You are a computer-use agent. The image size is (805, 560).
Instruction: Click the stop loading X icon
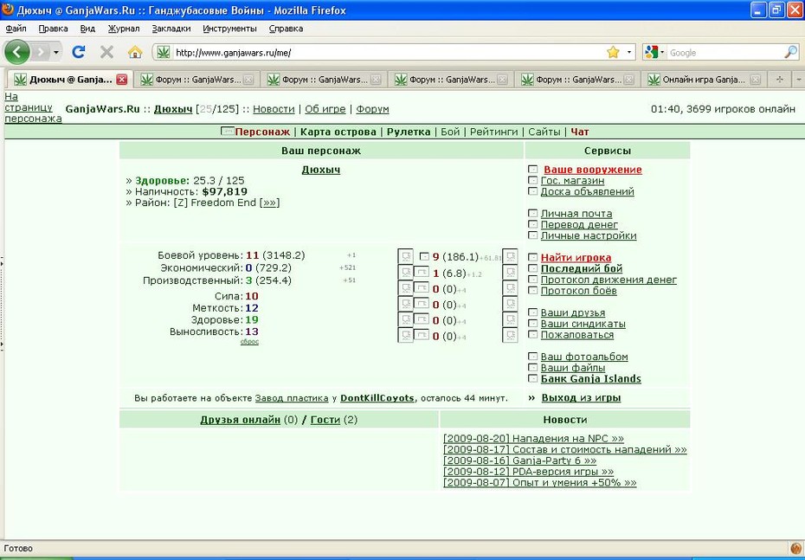click(x=106, y=52)
